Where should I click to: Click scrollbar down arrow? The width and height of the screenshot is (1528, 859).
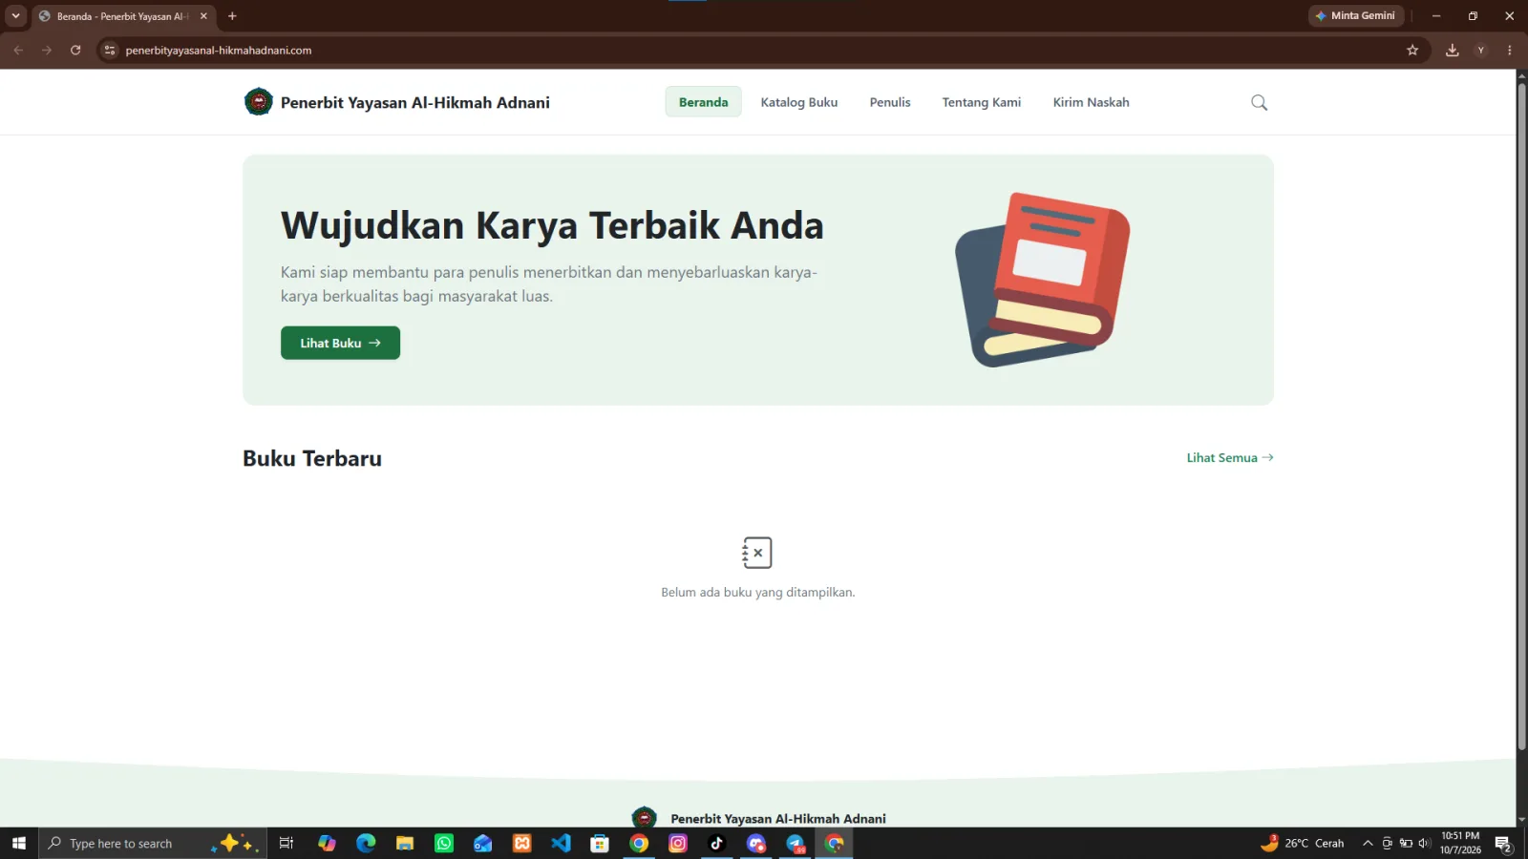1521,820
